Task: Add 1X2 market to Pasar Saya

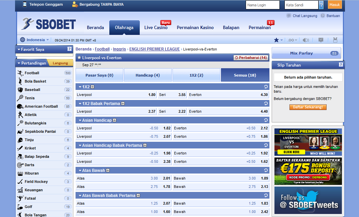Action: click(x=93, y=87)
